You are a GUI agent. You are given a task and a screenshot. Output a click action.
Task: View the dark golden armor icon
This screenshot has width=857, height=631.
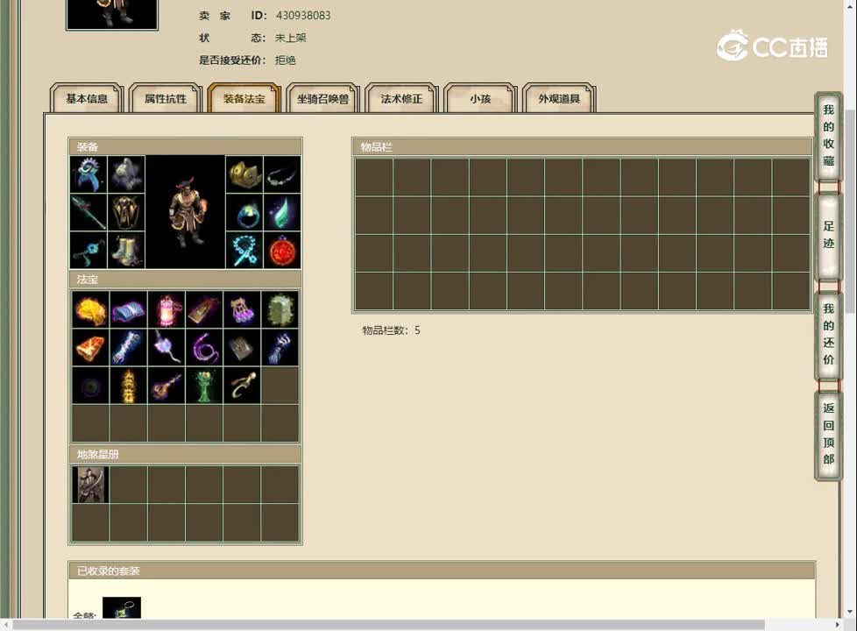126,212
